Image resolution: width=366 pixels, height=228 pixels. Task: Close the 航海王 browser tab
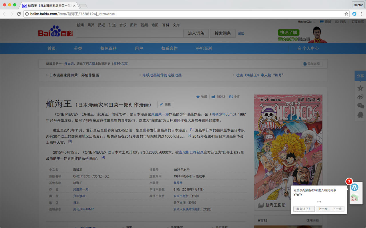point(75,6)
